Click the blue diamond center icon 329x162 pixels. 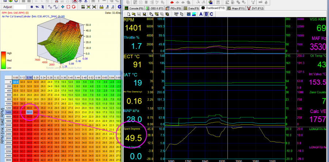tap(63, 7)
